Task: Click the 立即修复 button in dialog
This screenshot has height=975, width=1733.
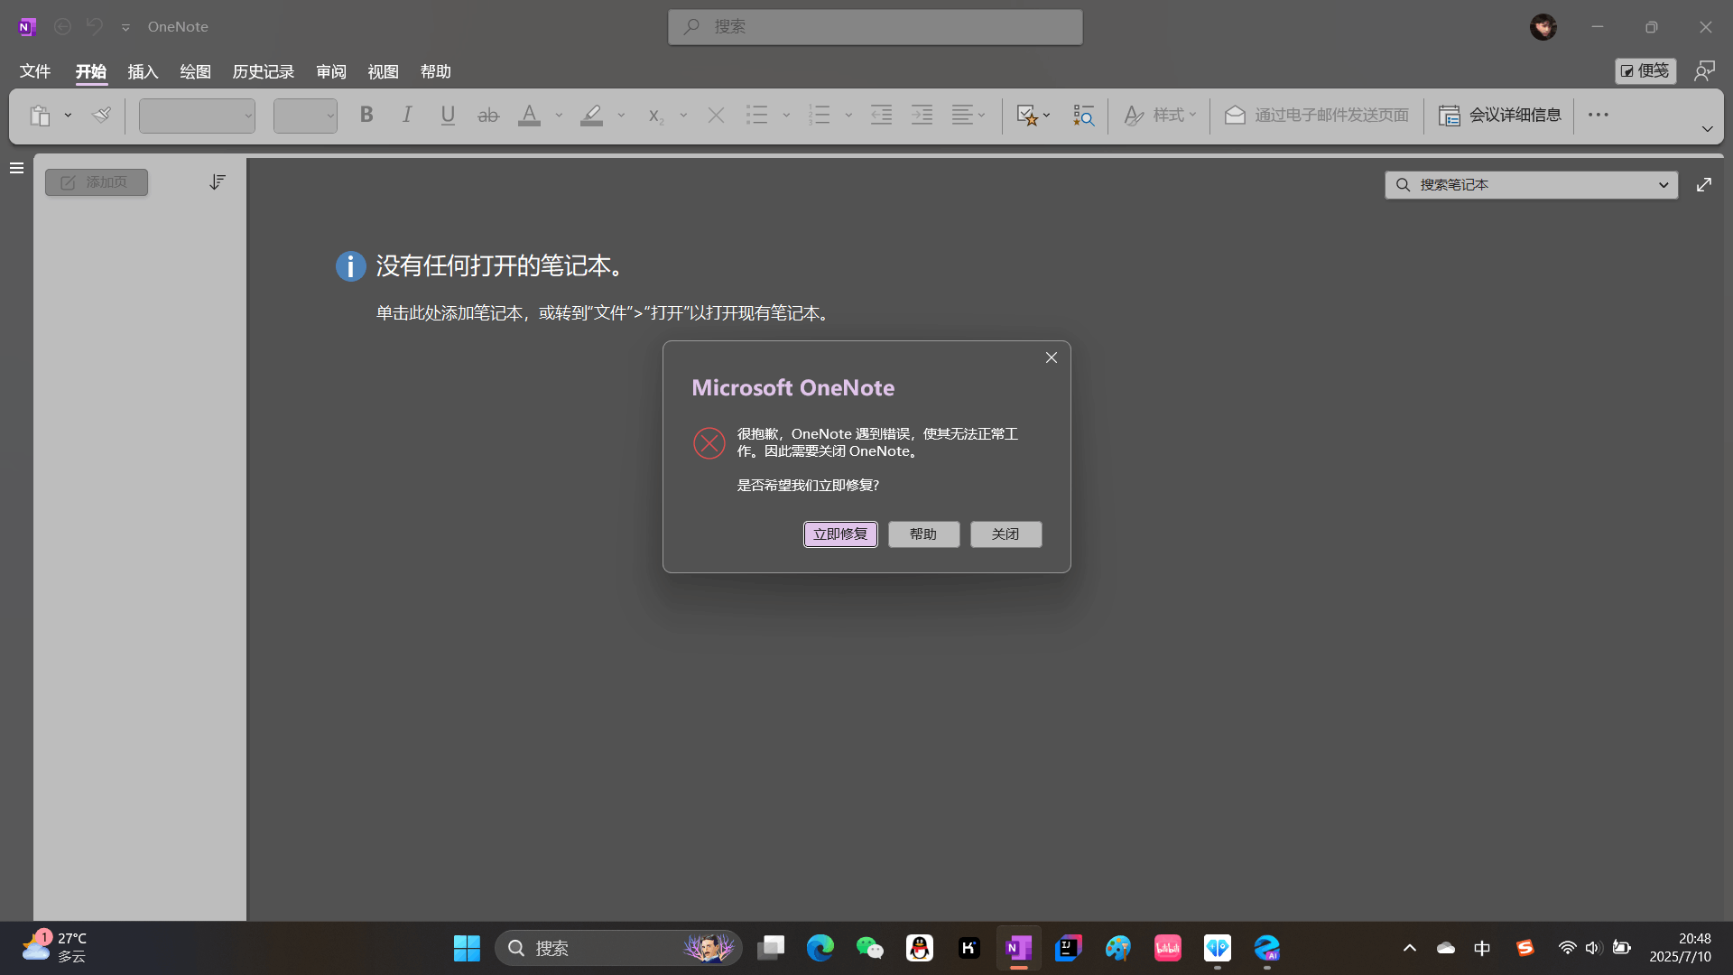Action: coord(840,534)
